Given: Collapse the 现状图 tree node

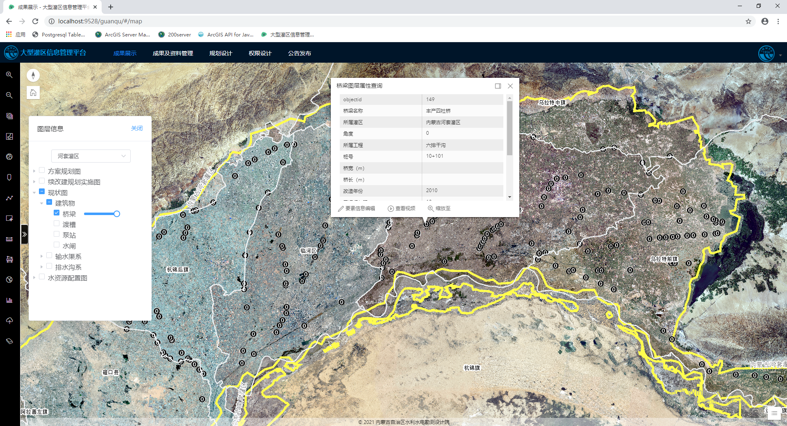Looking at the screenshot, I should pyautogui.click(x=34, y=192).
